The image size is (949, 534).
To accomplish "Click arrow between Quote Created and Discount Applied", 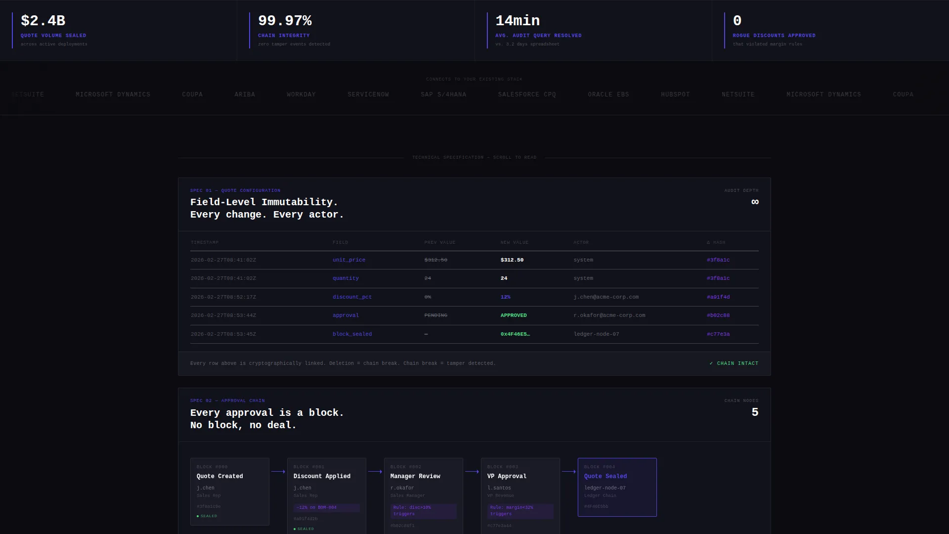I will 278,472.
